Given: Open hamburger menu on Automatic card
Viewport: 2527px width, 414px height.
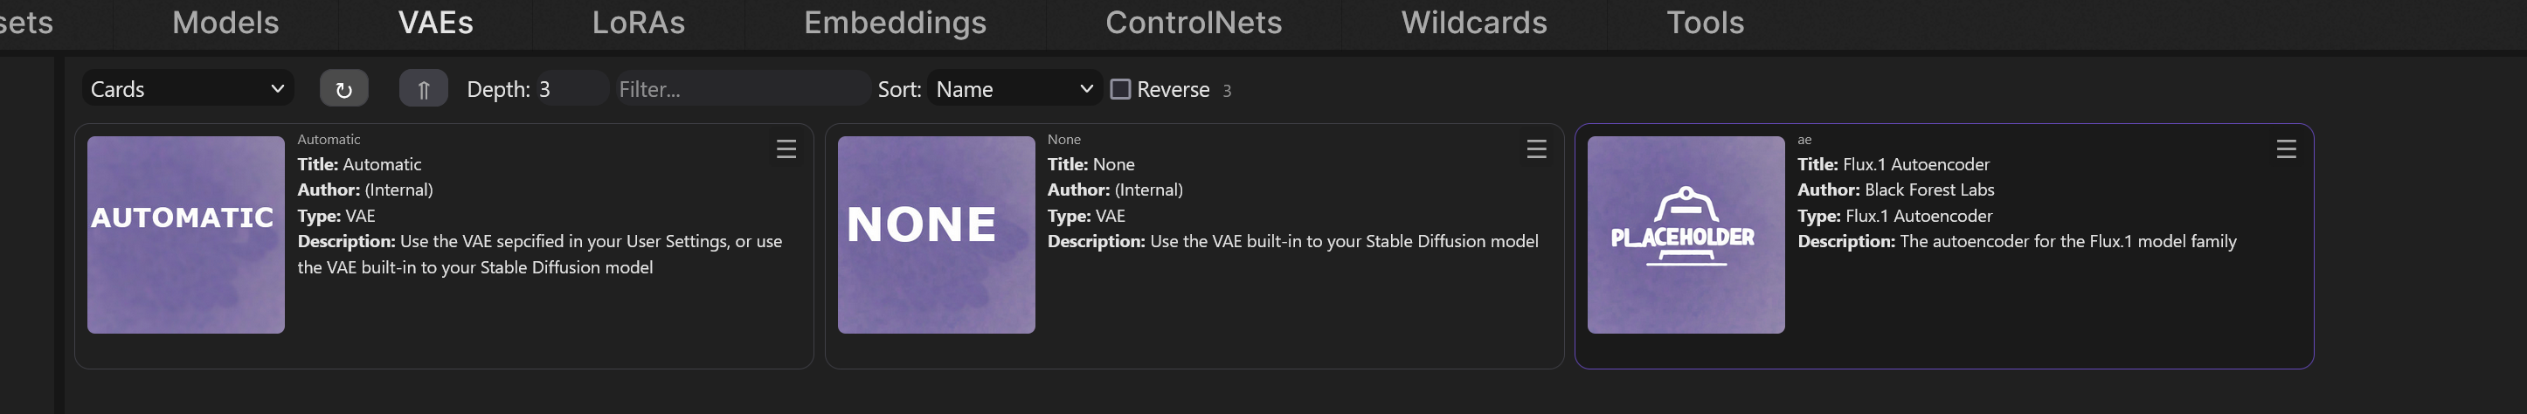Looking at the screenshot, I should [786, 149].
